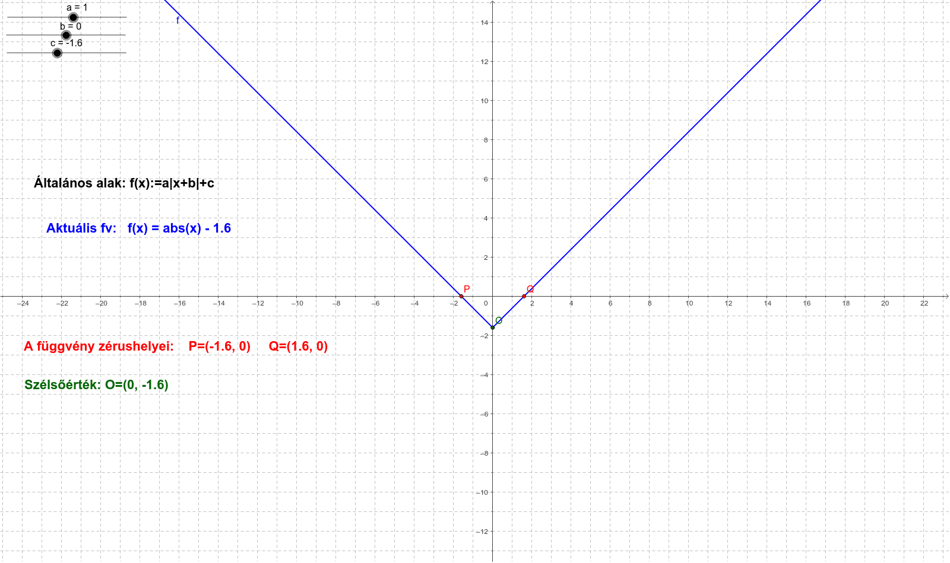Click the slider label 'a = 1'

coord(77,8)
